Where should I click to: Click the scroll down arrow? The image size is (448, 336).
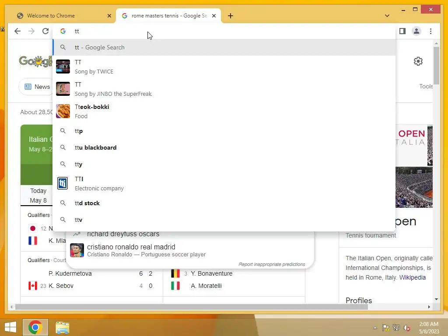436,299
